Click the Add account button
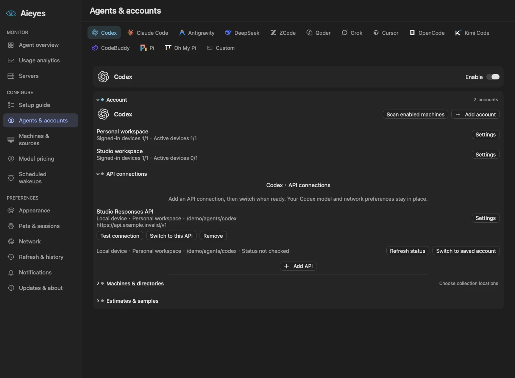This screenshot has height=378, width=515. pos(476,115)
